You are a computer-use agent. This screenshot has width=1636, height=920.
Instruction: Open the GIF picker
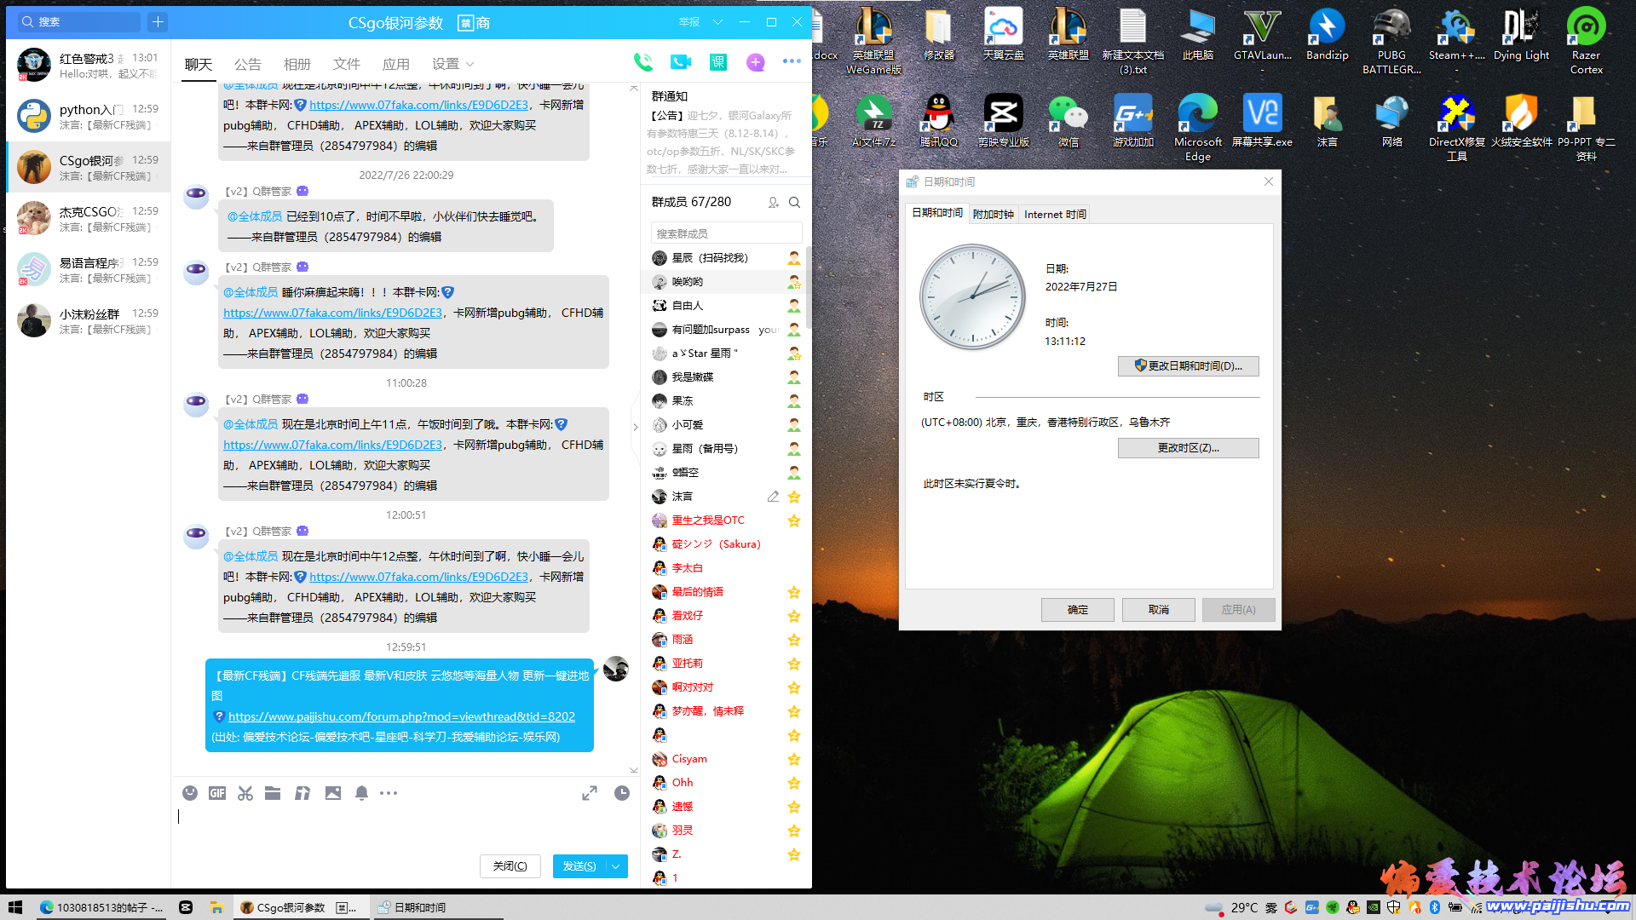(x=217, y=793)
